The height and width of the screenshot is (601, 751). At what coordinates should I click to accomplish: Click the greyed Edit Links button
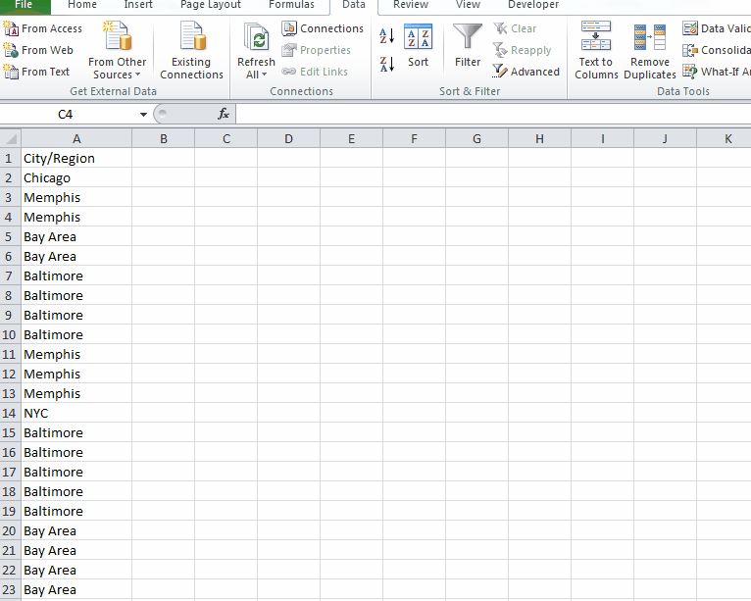(x=315, y=72)
